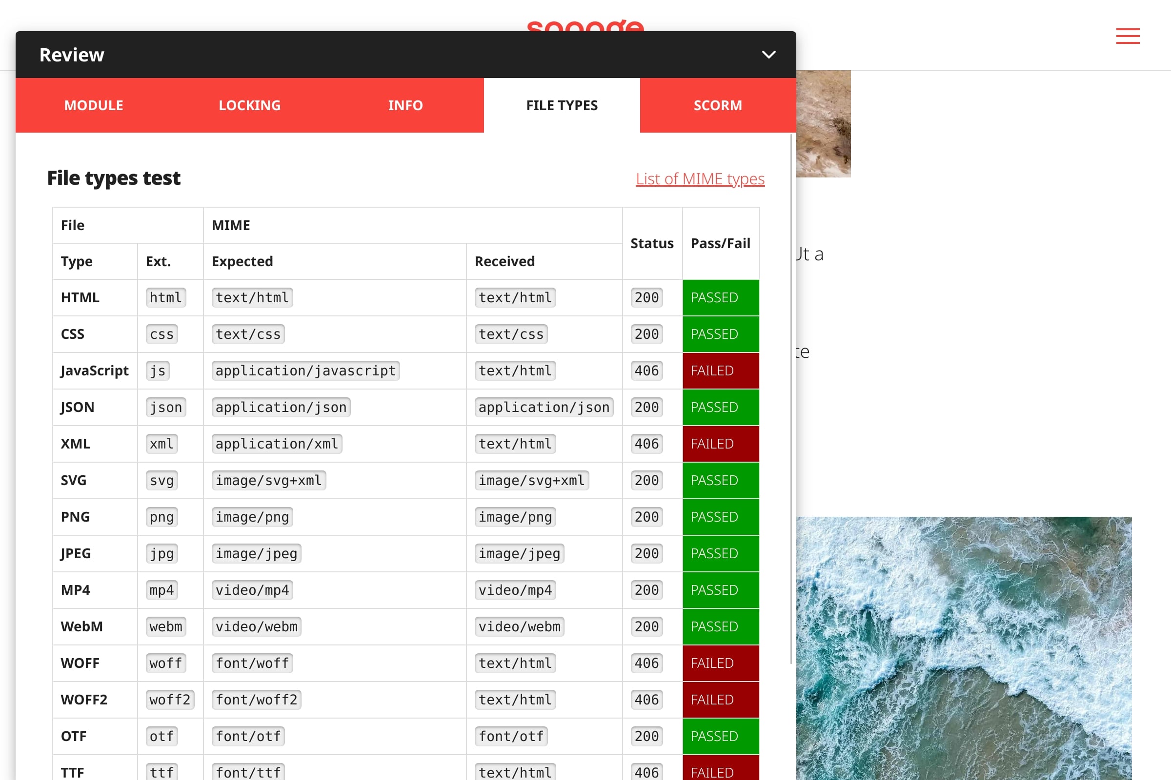This screenshot has width=1171, height=780.
Task: Click the File types test heading
Action: pyautogui.click(x=114, y=177)
